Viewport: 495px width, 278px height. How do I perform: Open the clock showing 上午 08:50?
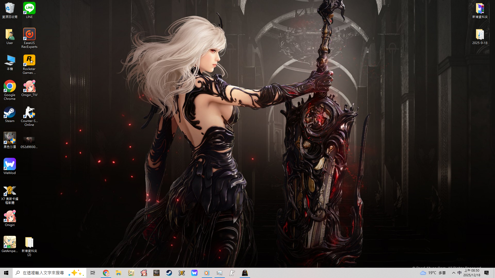point(472,273)
